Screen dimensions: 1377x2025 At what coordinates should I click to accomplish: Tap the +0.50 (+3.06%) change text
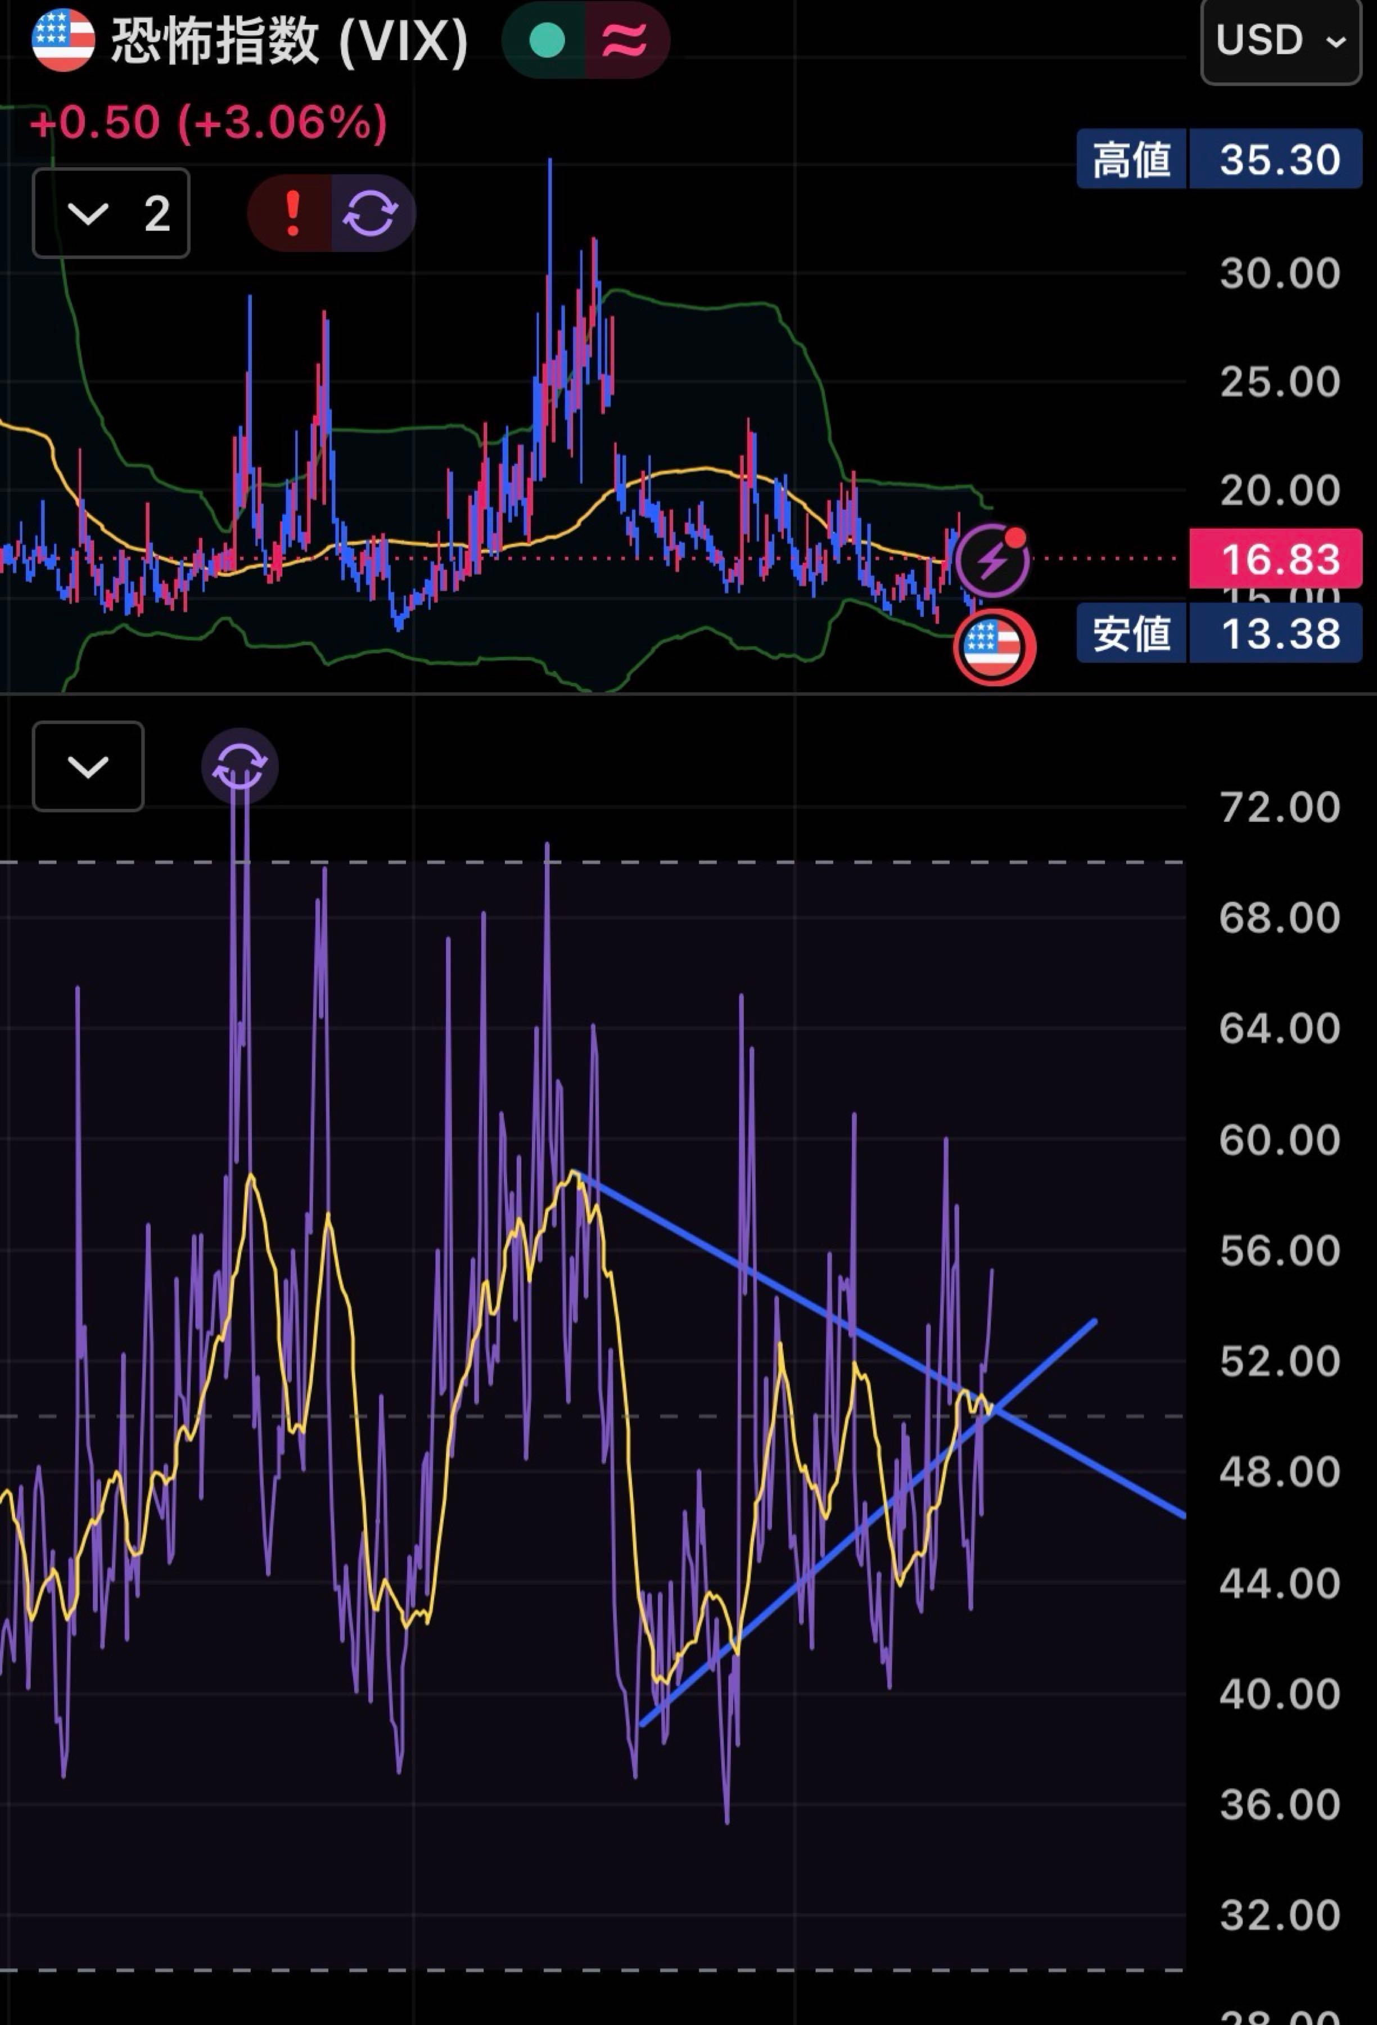tap(208, 123)
